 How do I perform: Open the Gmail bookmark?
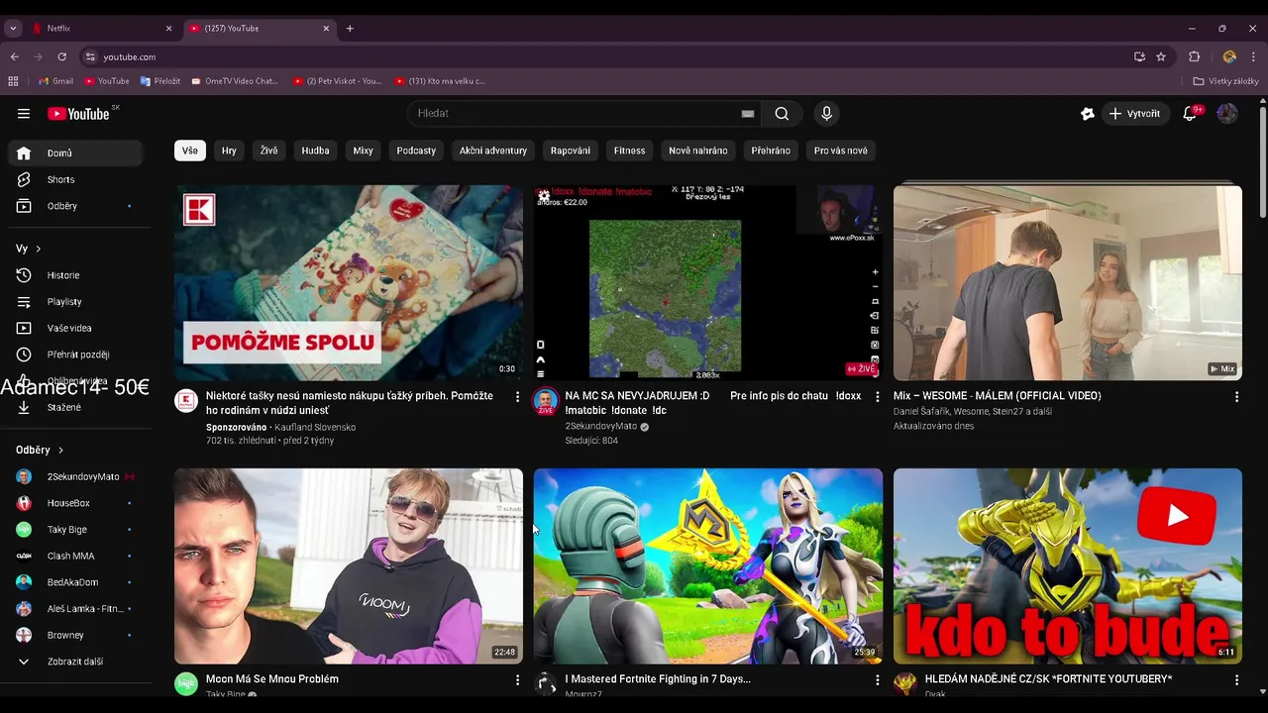[x=55, y=81]
